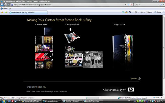Click the Internet zone globe icon
165x103 pixels.
click(119, 98)
